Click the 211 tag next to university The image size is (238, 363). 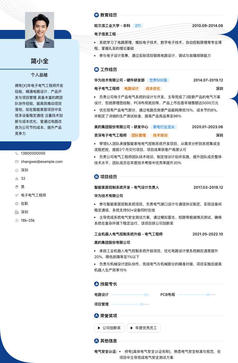[138, 26]
